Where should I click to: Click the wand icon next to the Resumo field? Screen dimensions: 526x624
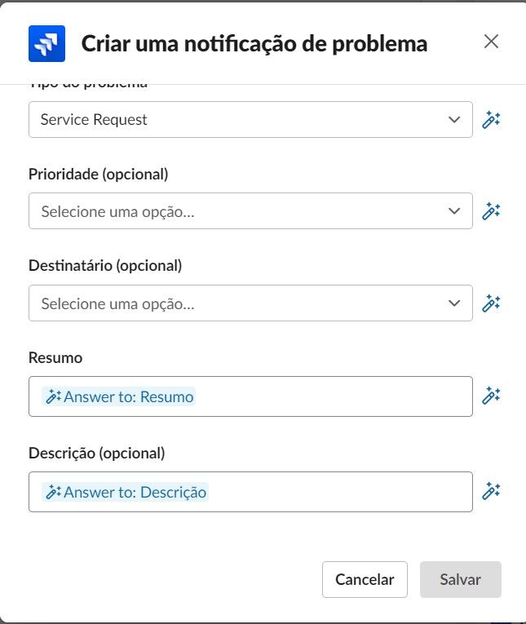[x=490, y=396]
